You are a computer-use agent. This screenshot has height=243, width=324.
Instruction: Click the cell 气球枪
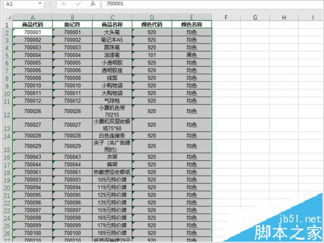click(x=112, y=101)
